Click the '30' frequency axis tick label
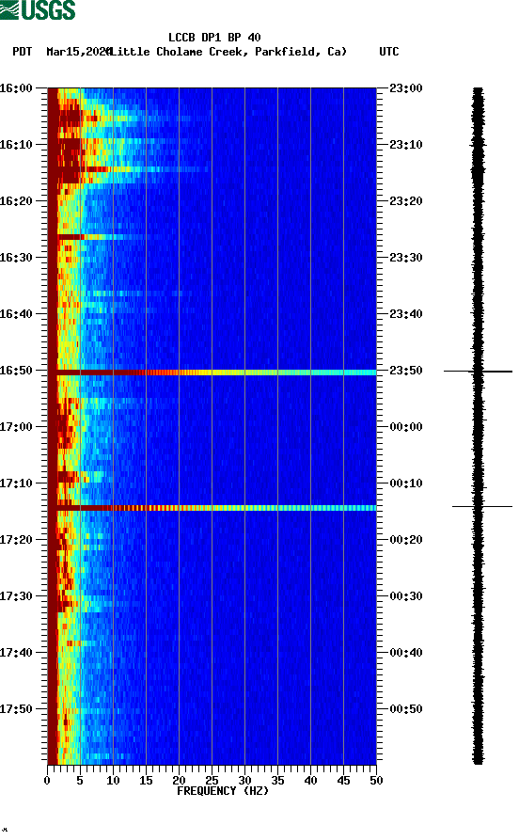The height and width of the screenshot is (840, 519). (x=244, y=781)
